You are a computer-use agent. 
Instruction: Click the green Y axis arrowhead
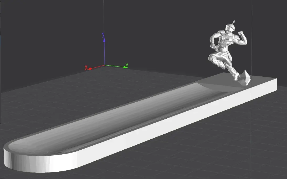125,67
